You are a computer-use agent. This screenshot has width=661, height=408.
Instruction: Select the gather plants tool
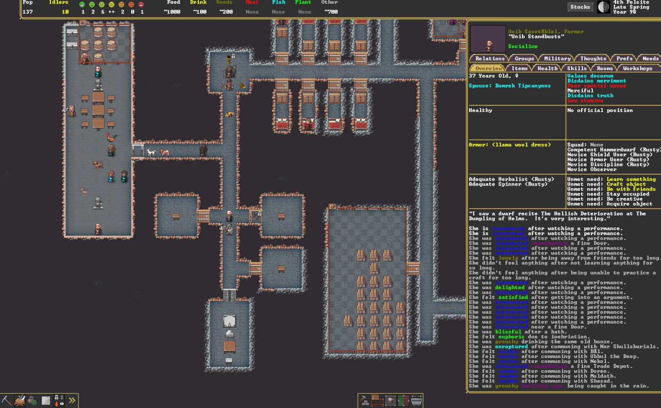click(x=33, y=401)
